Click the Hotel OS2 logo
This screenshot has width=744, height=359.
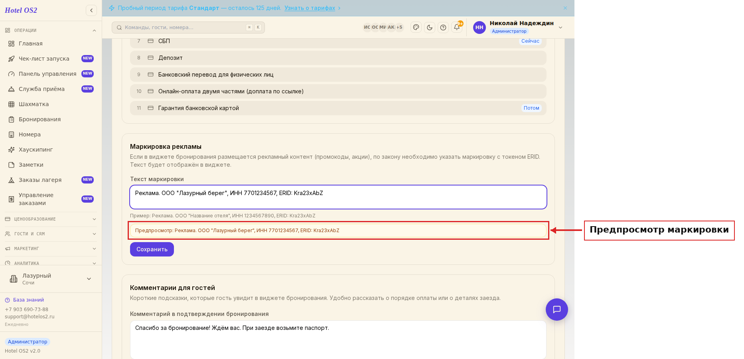[x=21, y=10]
